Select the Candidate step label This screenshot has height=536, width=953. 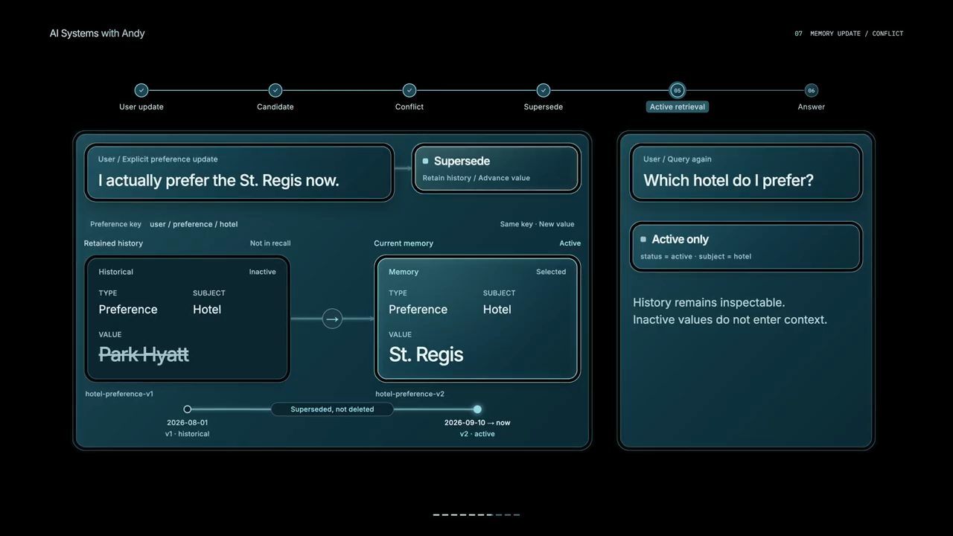(x=275, y=106)
